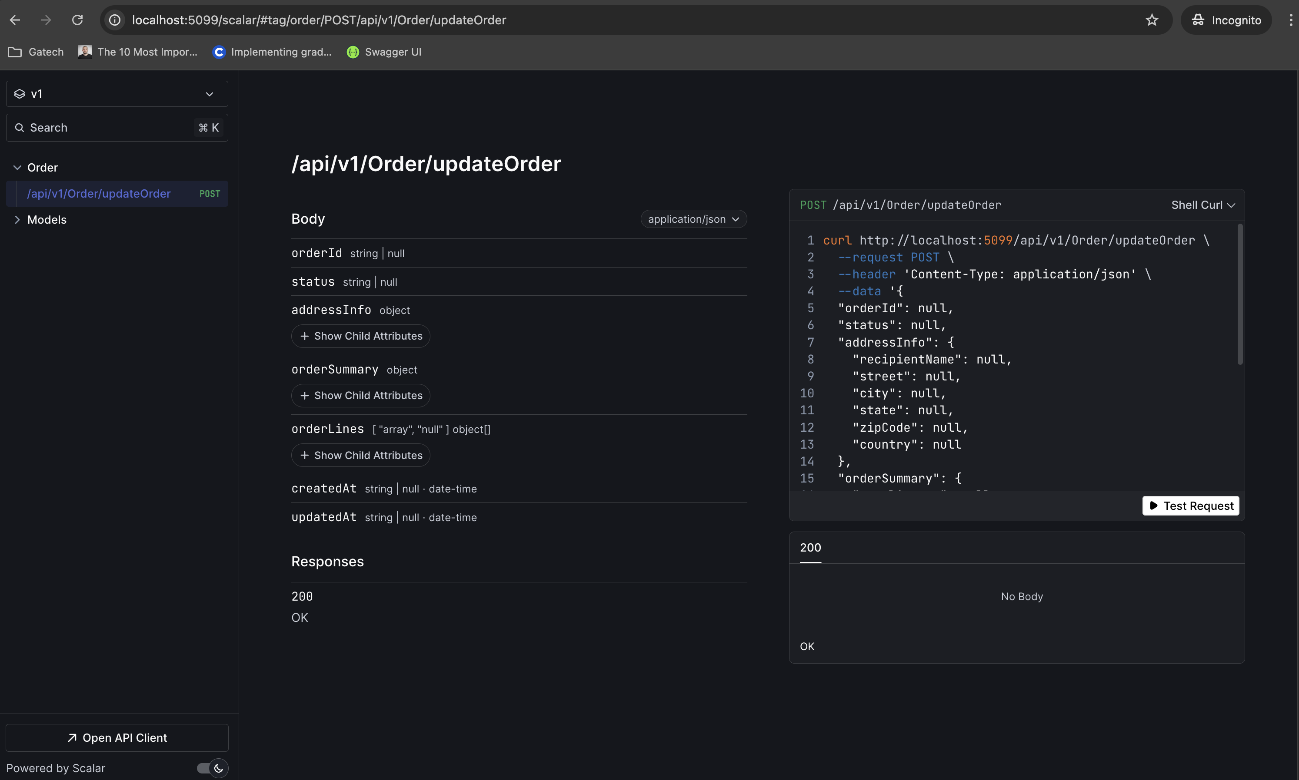Click the curl URL line in code sample
The image size is (1299, 780).
[x=1016, y=241]
